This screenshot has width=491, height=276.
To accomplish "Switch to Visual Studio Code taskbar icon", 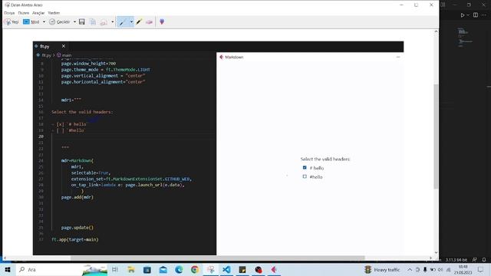I will tap(226, 269).
